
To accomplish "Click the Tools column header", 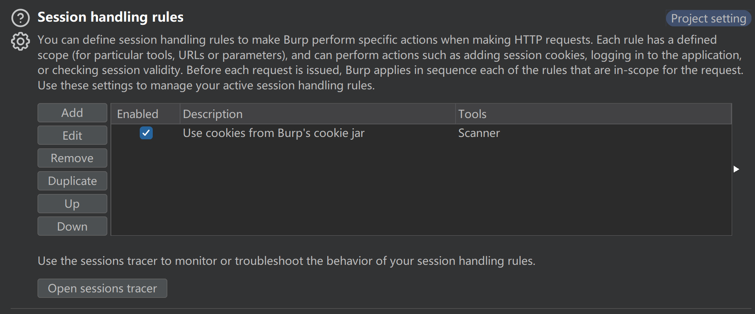I will (x=593, y=114).
